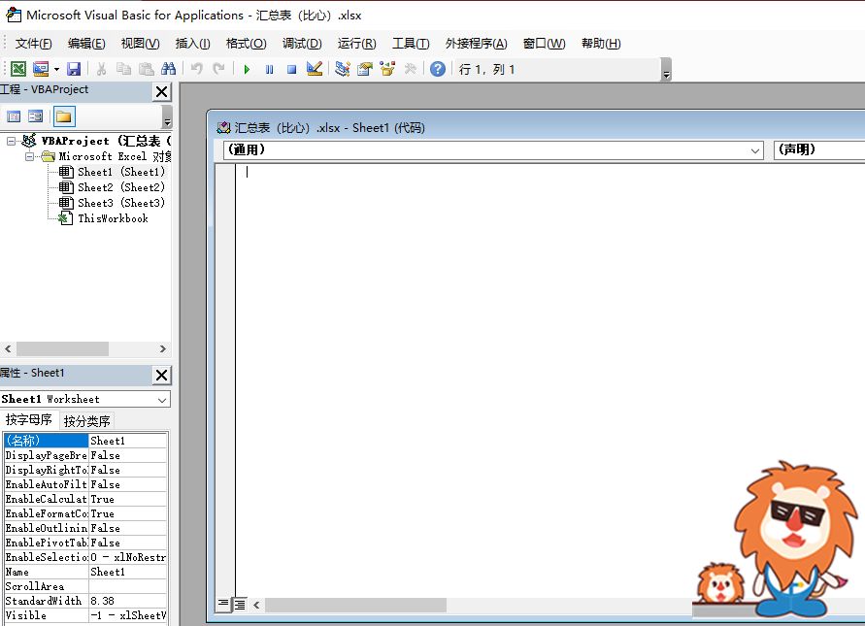865x626 pixels.
Task: Click the Undo arrow icon
Action: [x=196, y=69]
